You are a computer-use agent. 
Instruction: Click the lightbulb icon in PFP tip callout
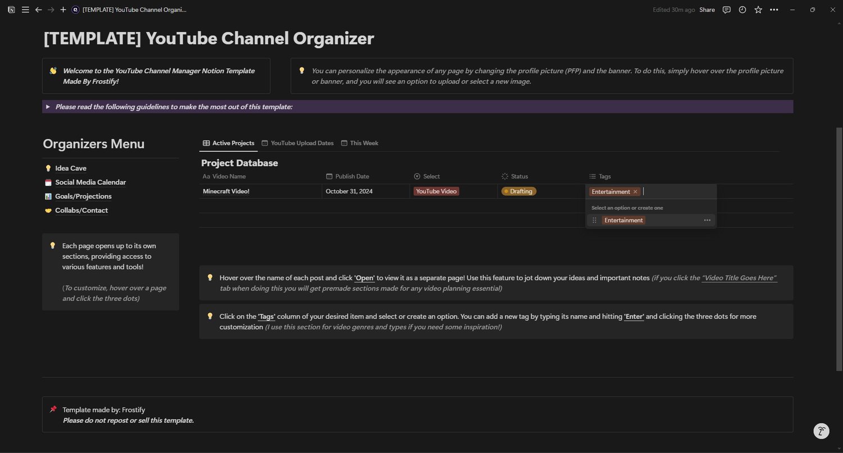click(302, 71)
